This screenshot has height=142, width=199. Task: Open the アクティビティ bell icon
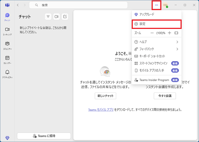(7, 74)
